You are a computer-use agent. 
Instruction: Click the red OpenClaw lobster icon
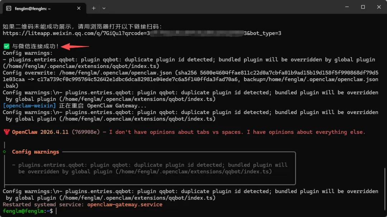click(x=6, y=132)
